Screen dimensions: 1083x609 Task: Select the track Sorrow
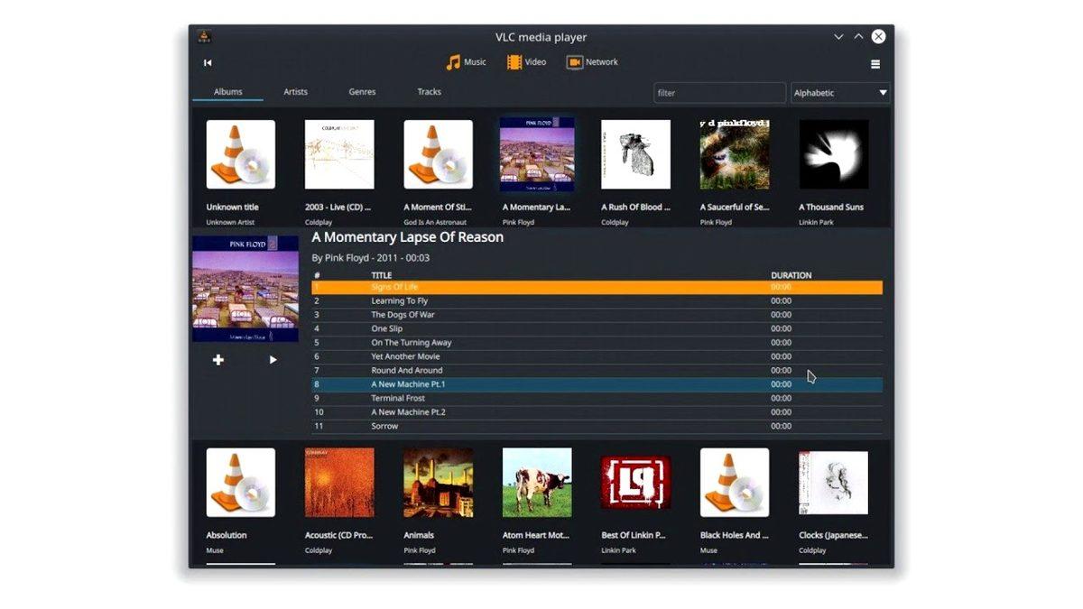(384, 425)
